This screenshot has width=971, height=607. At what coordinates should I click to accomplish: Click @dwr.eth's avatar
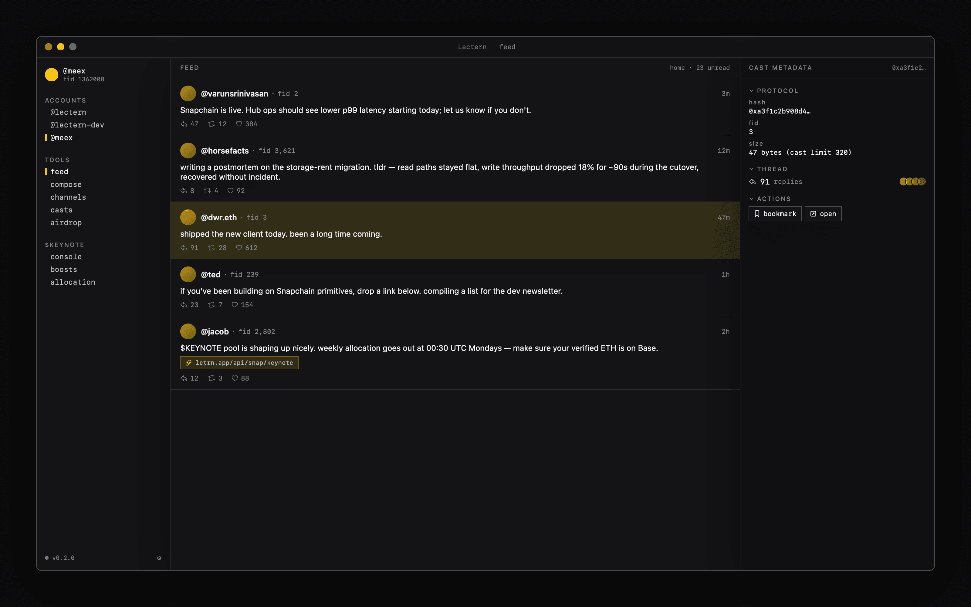pos(188,217)
